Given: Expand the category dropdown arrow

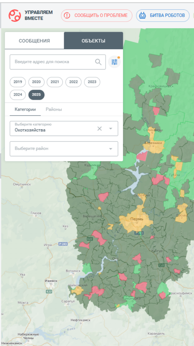Looking at the screenshot, I should coord(111,129).
